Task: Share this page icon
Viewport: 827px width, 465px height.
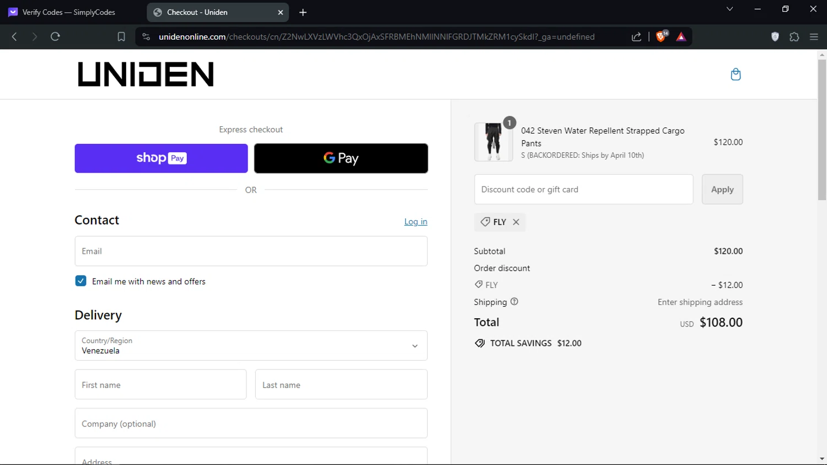Action: 636,36
